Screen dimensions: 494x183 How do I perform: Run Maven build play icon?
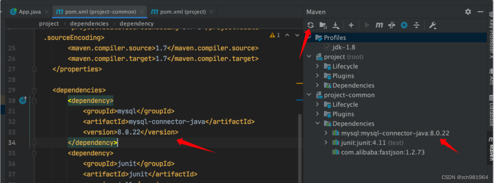click(367, 25)
